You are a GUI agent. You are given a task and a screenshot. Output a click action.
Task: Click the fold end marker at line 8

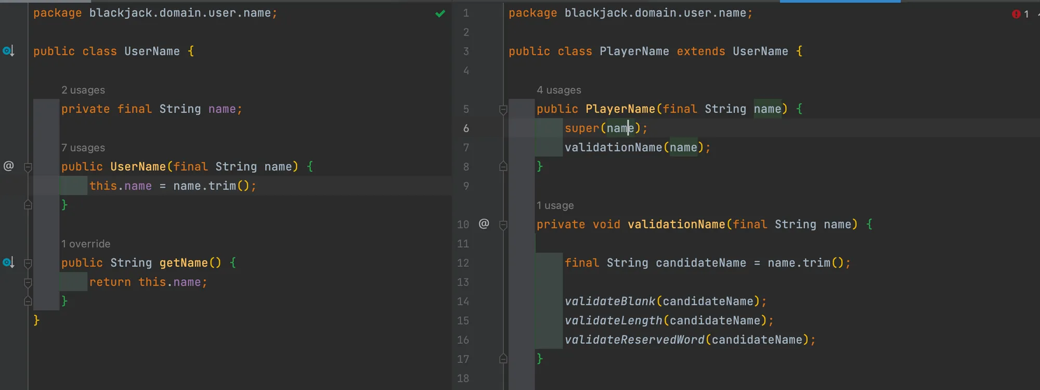click(x=503, y=167)
